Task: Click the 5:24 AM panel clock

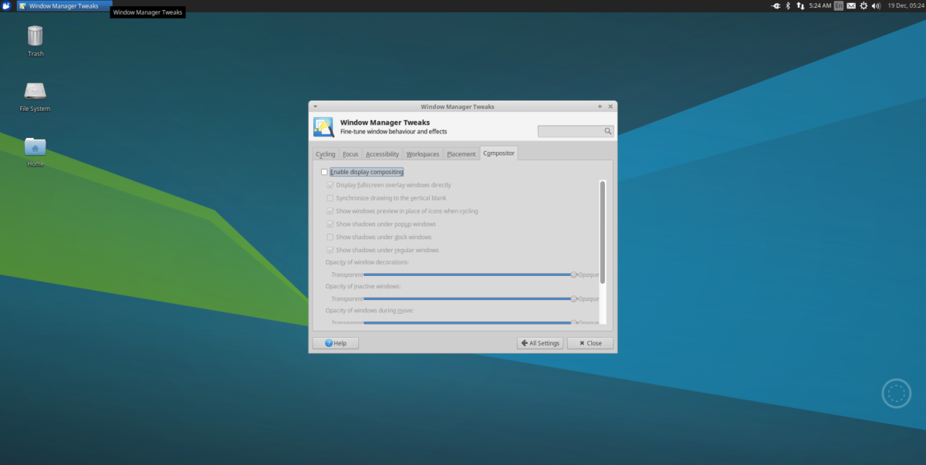Action: click(820, 5)
